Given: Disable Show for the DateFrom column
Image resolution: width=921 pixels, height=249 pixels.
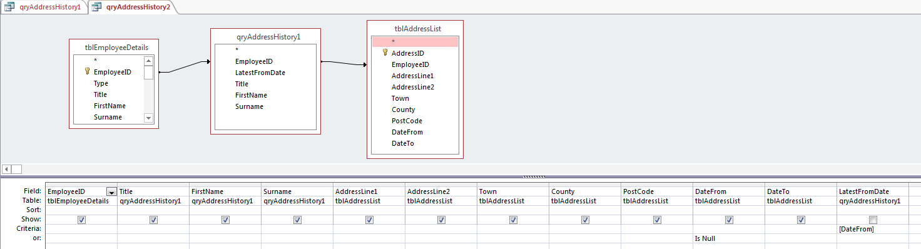Looking at the screenshot, I should click(729, 220).
